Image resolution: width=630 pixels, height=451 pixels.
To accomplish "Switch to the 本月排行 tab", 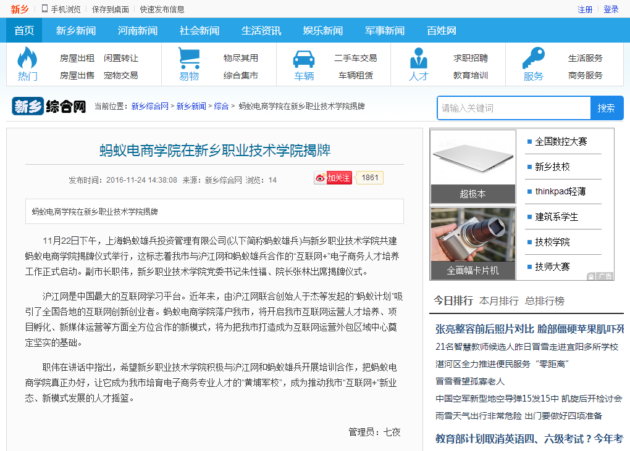I will point(499,301).
